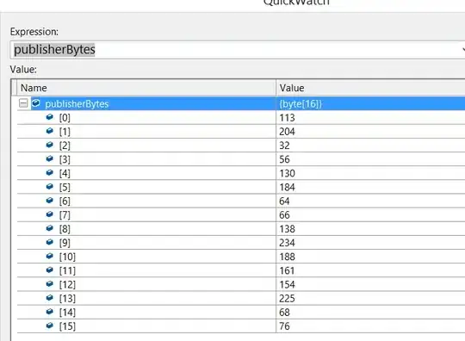Click the value 138 cell
Viewport: 465px width, 341px height.
287,229
